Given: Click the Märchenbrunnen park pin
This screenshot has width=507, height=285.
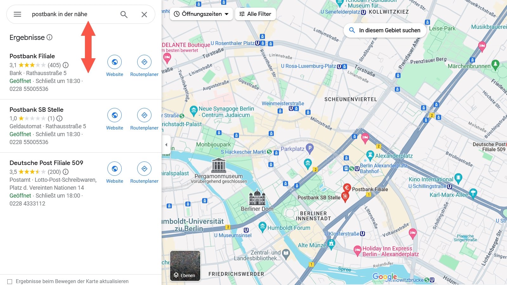Looking at the screenshot, I should click(x=495, y=65).
